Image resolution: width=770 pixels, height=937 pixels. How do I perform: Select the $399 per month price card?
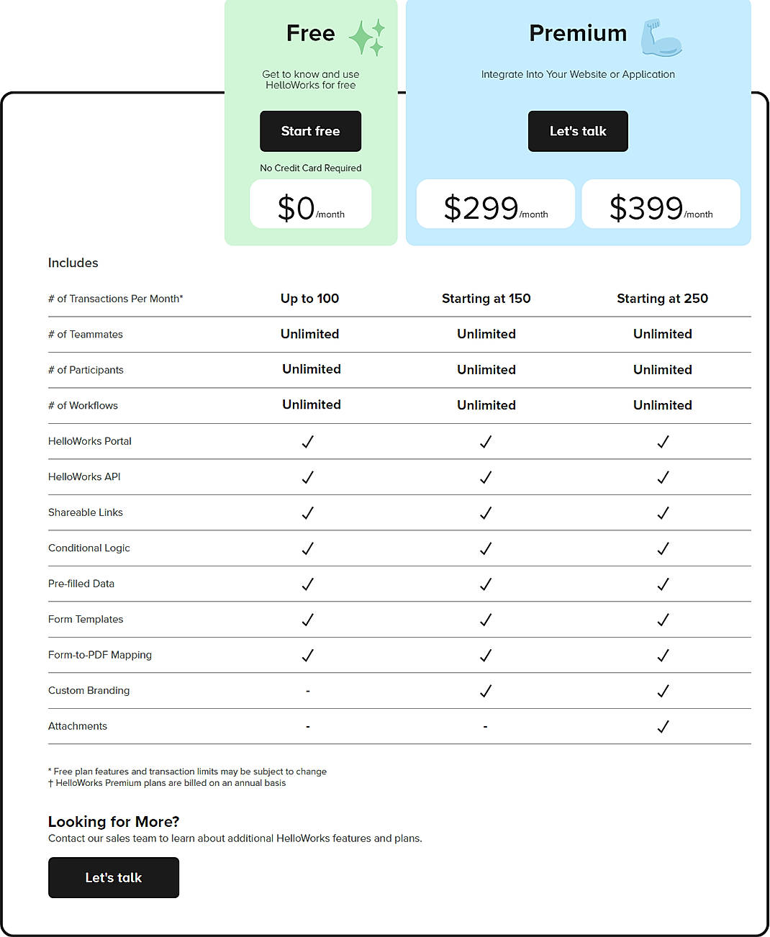(x=660, y=204)
